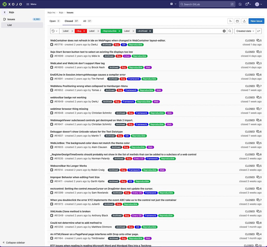Image resolution: width=267 pixels, height=247 pixels.
Task: Open the help question mark menu
Action: click(248, 4)
